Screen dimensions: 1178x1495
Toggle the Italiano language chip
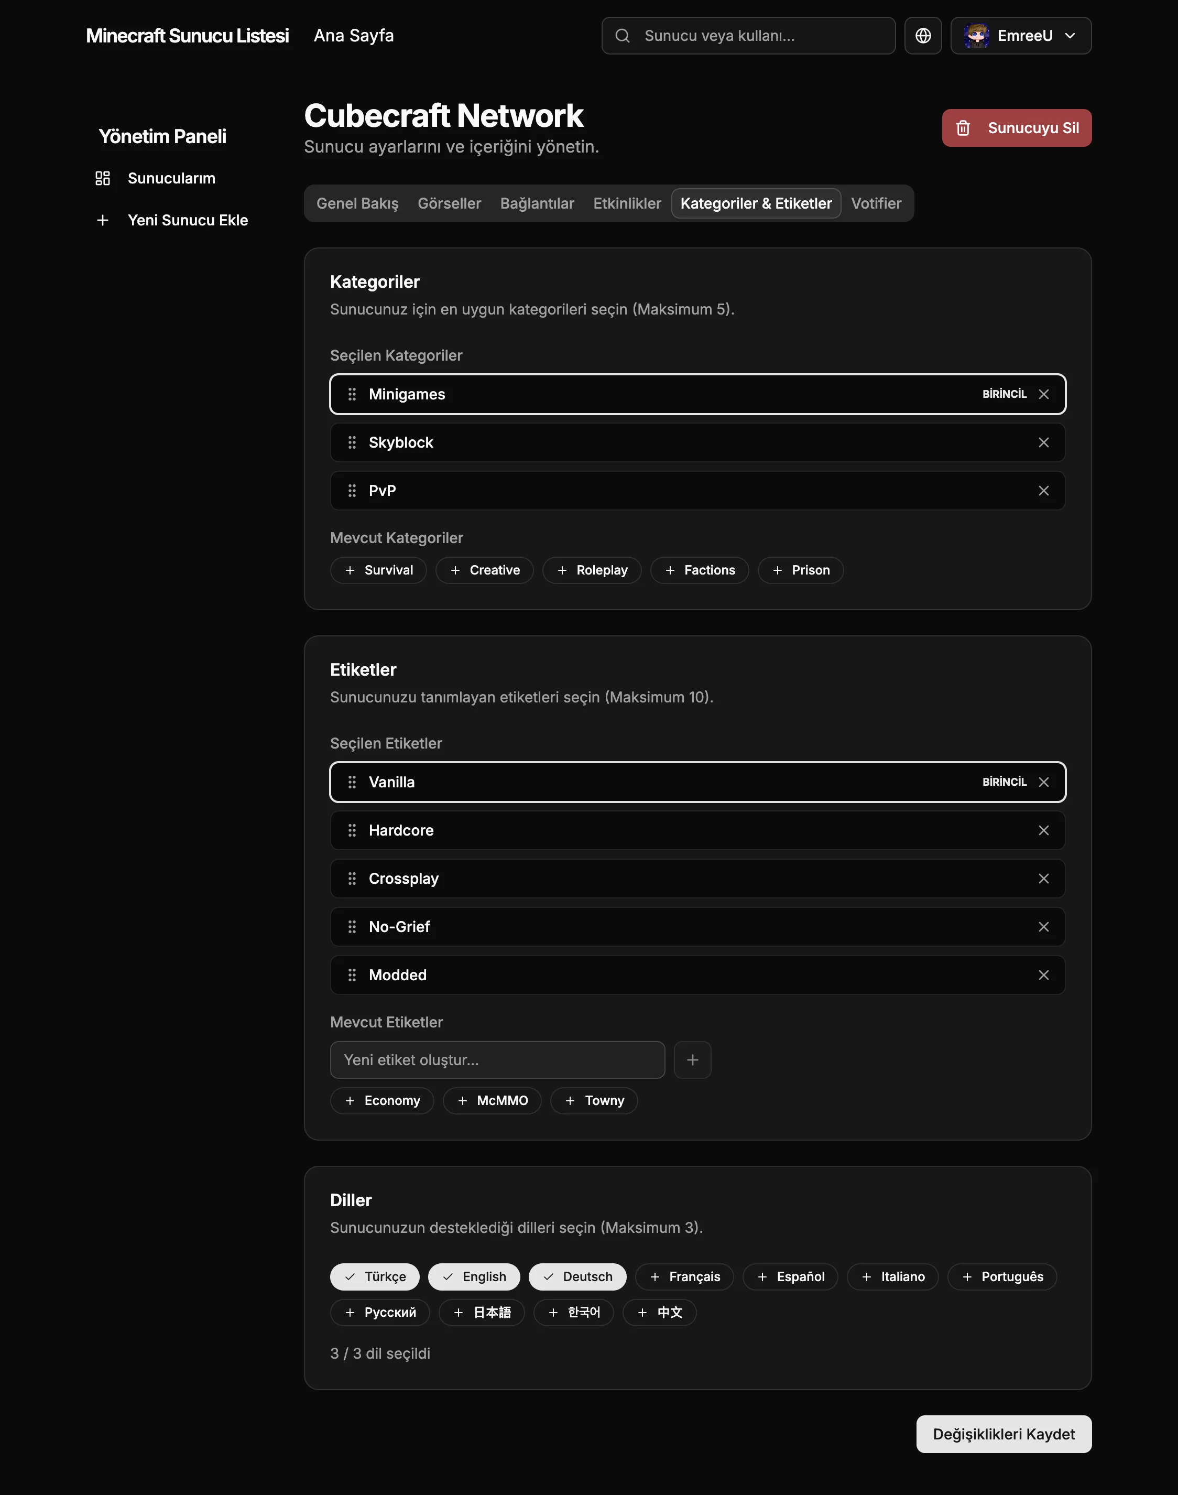tap(893, 1276)
